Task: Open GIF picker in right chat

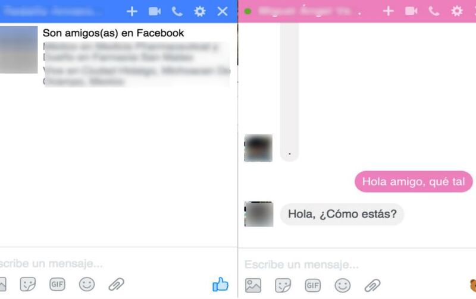Action: click(x=313, y=285)
